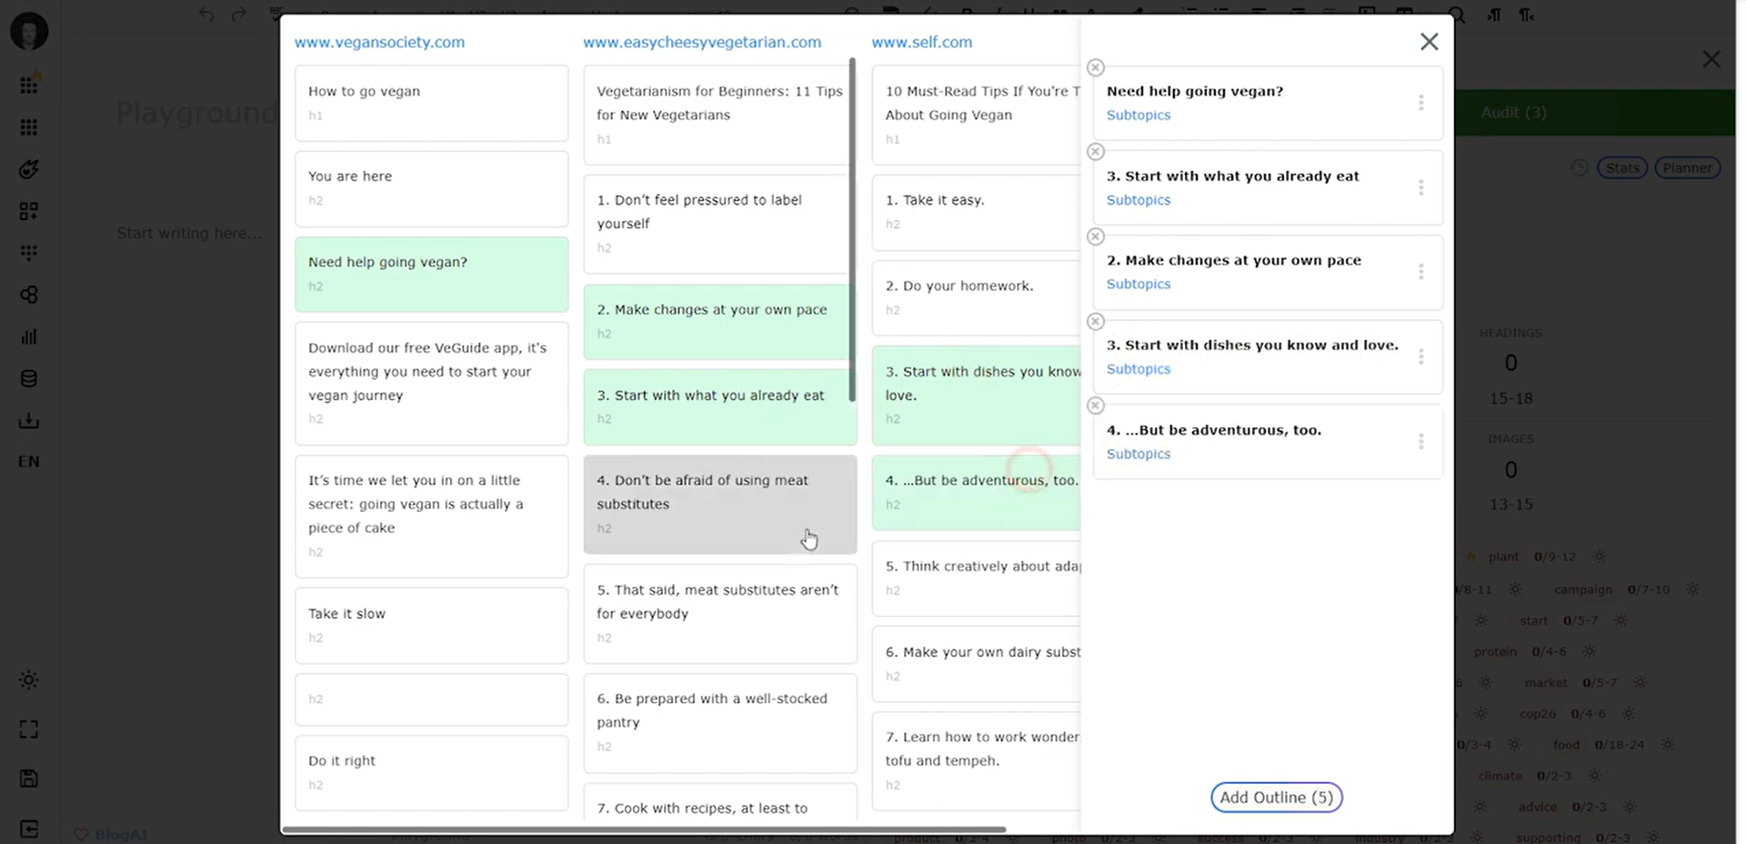Open Subtopics under 'Start with dishes you know and love'
The width and height of the screenshot is (1746, 844).
coord(1138,369)
